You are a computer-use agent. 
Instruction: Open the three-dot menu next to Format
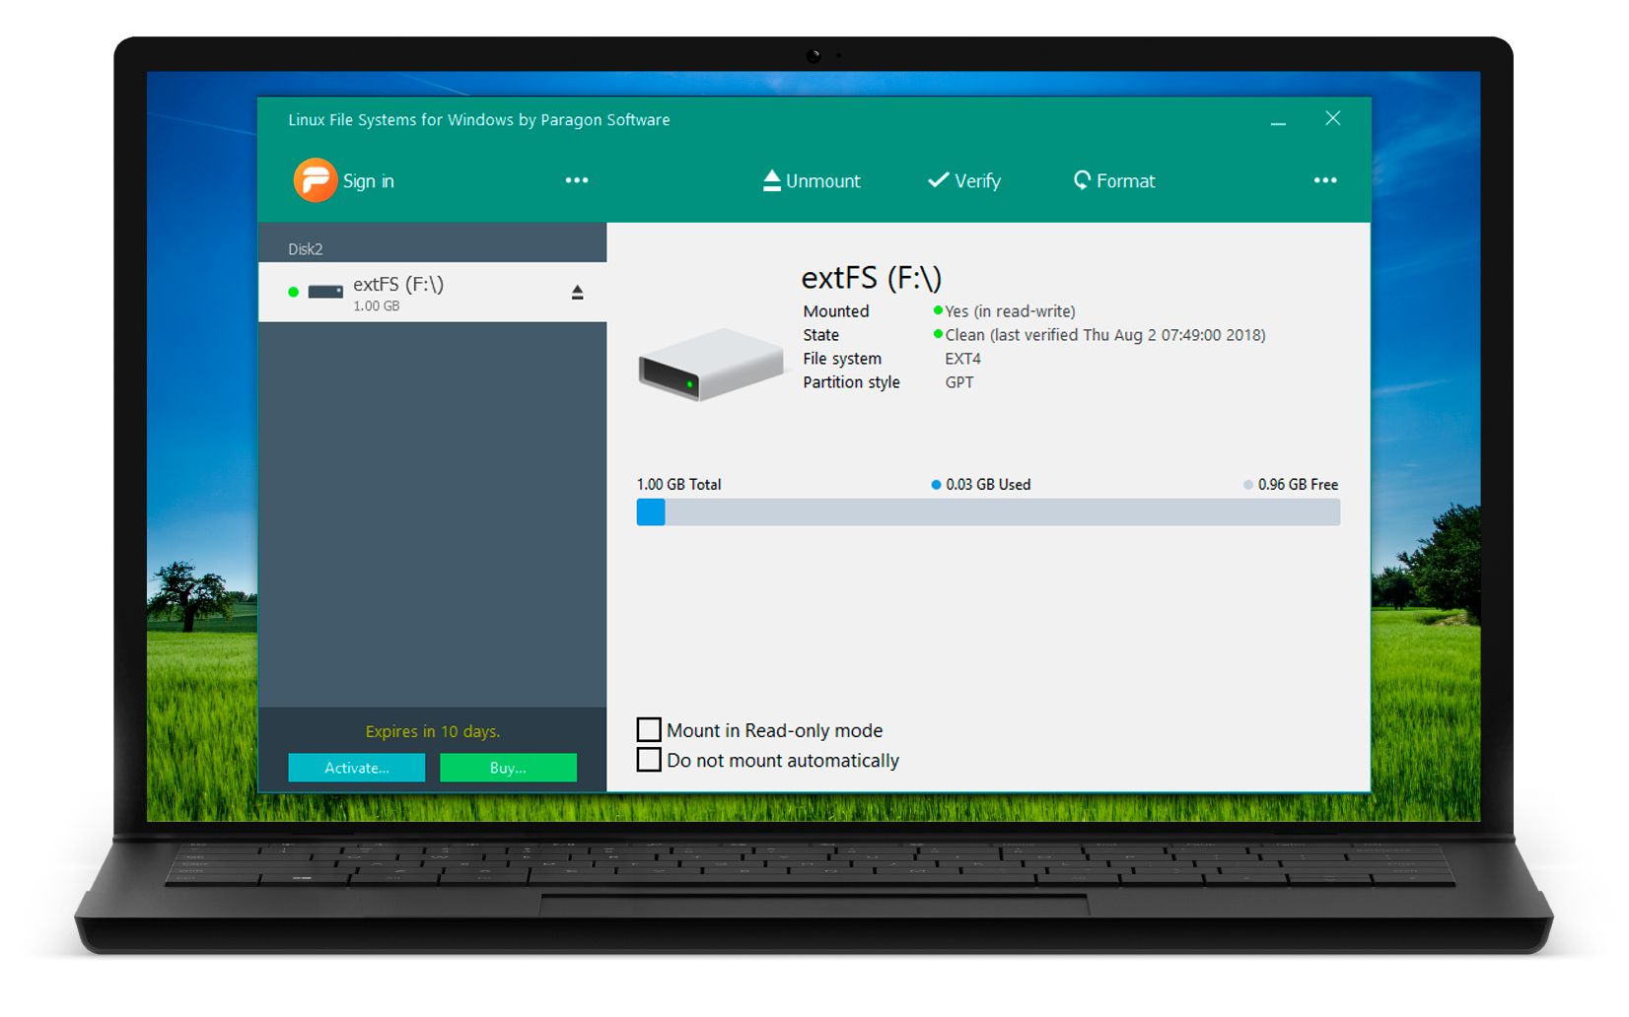pyautogui.click(x=1325, y=180)
